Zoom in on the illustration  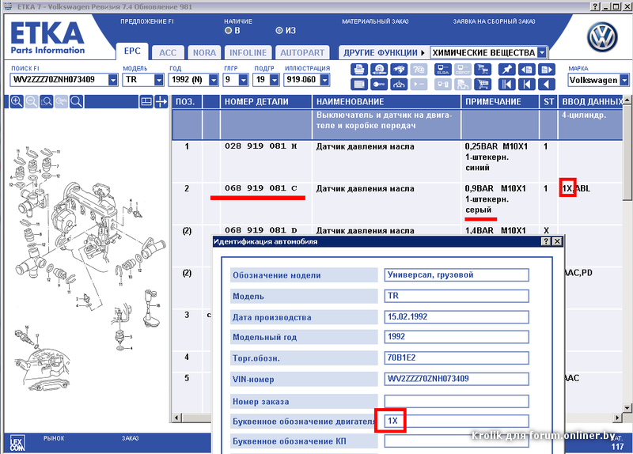pyautogui.click(x=16, y=102)
